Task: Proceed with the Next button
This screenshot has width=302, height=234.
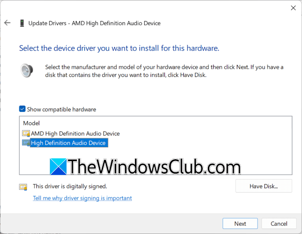Action: (x=240, y=223)
